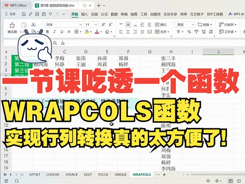245x184 pixels.
Task: Click the fx insert function icon
Action: [63, 43]
